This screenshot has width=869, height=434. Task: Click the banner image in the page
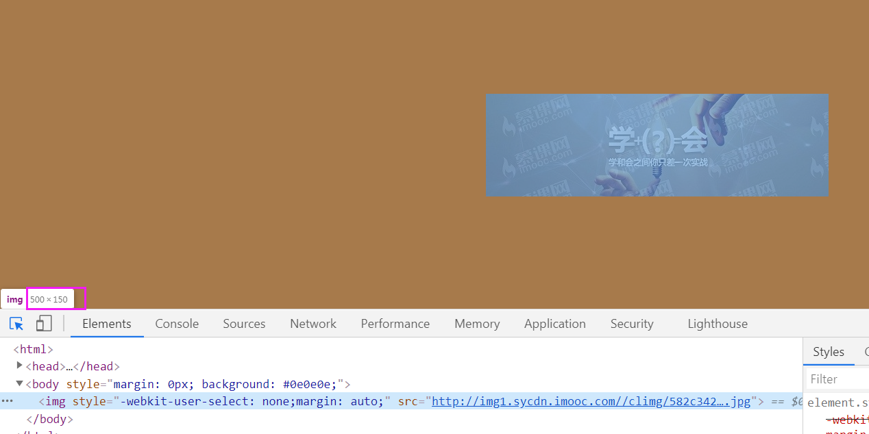(x=657, y=145)
